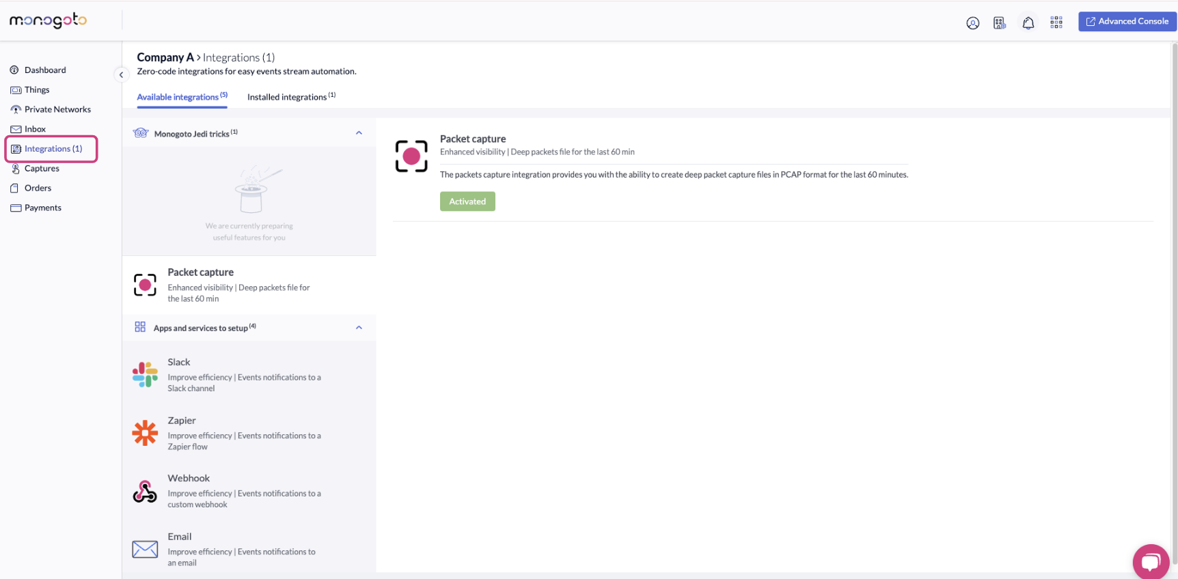Click the Monogoto logo
Viewport: 1178px width, 579px height.
pos(48,20)
